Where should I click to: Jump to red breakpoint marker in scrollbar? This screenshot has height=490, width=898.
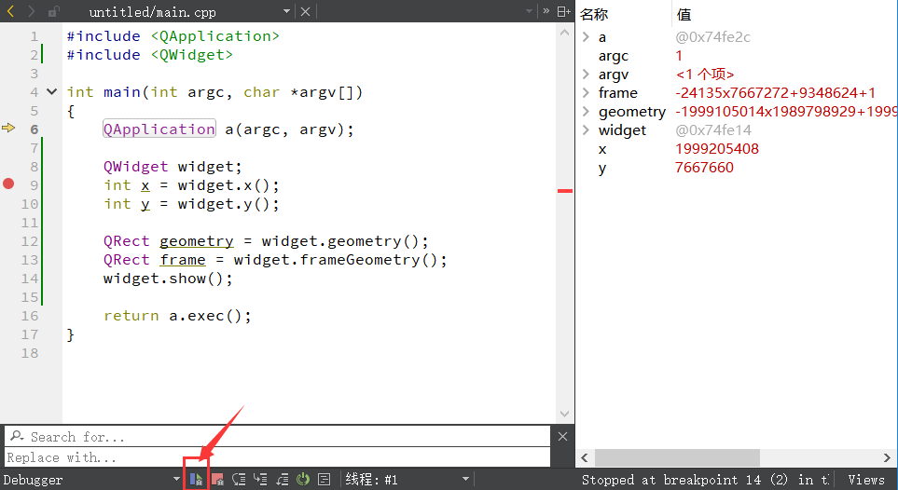(565, 191)
